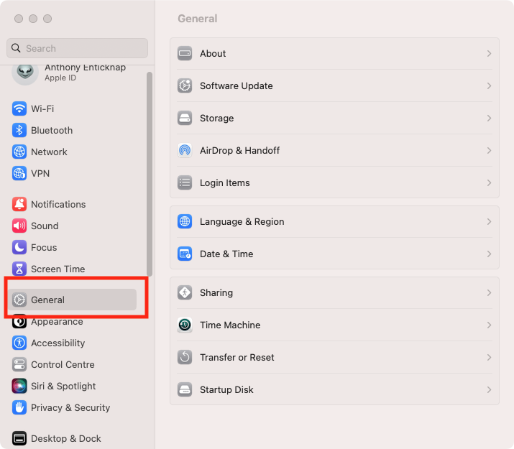The width and height of the screenshot is (514, 449).
Task: Select Siri & Spotlight label in sidebar
Action: (x=63, y=386)
